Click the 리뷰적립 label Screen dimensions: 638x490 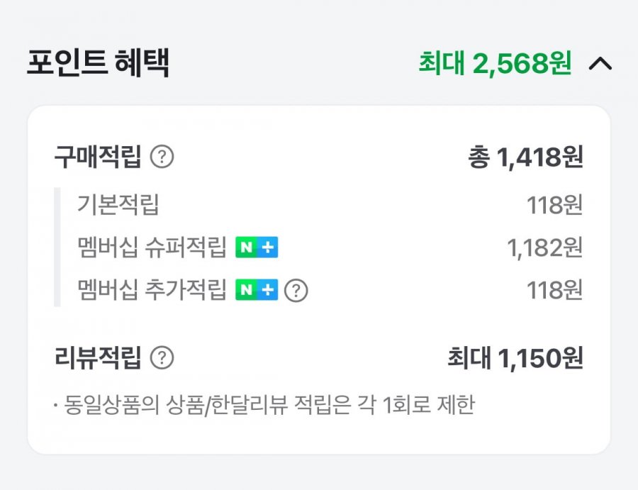[98, 358]
